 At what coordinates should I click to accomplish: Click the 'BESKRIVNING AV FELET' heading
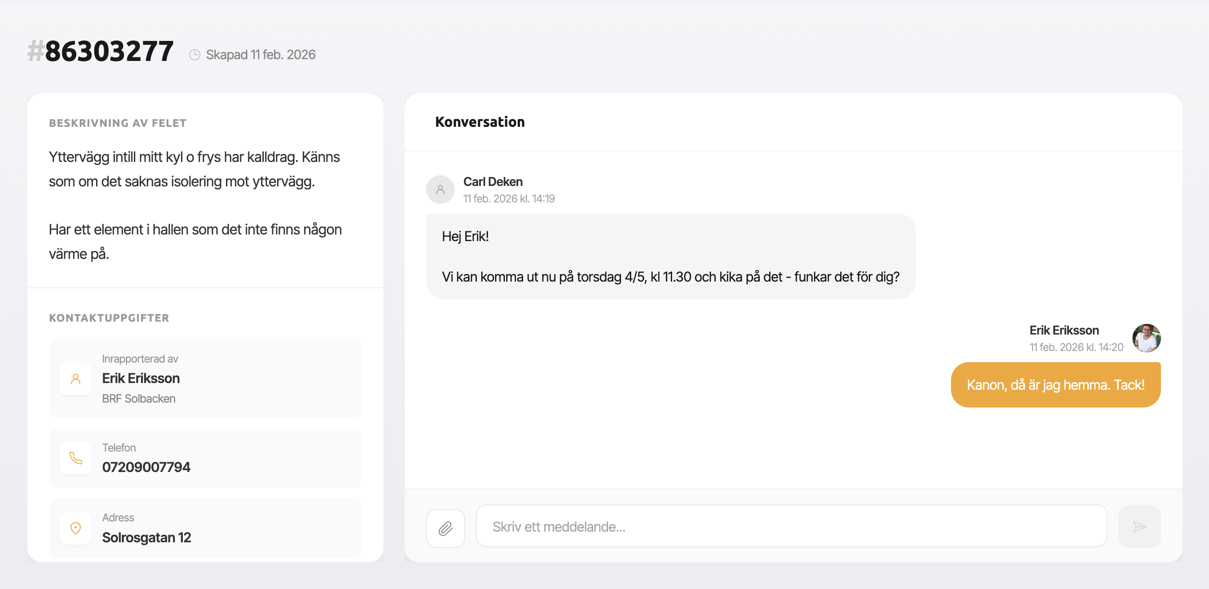(x=117, y=123)
